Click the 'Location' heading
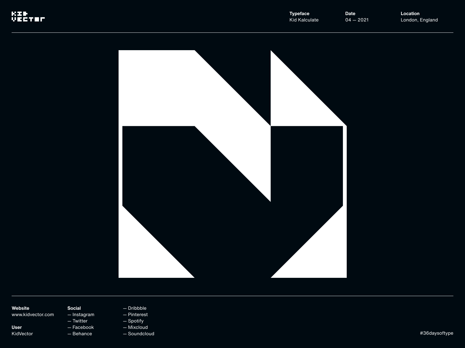The height and width of the screenshot is (348, 465). point(410,14)
